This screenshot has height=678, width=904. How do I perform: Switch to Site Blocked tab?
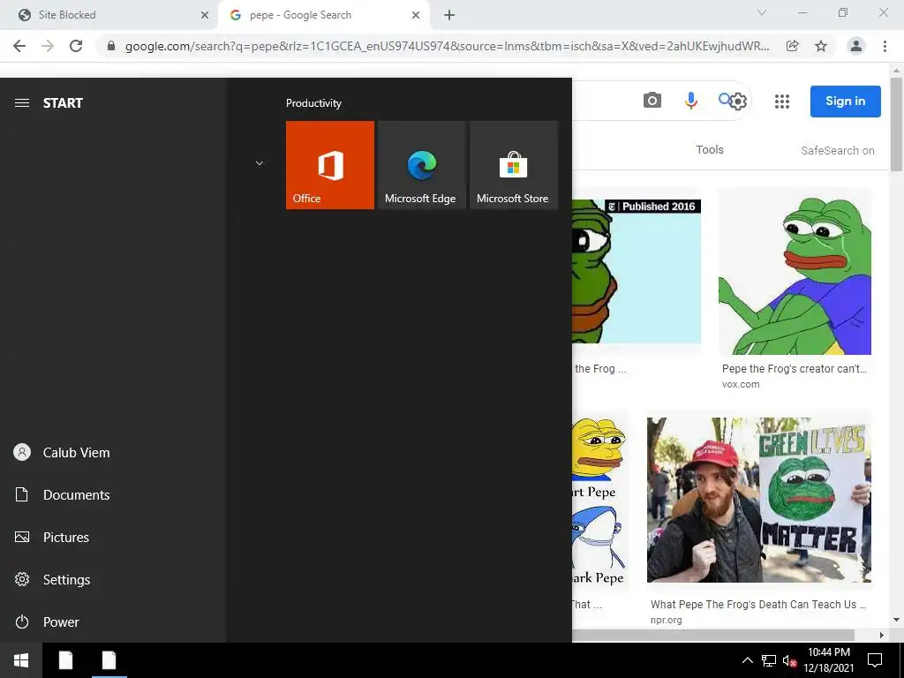click(109, 15)
